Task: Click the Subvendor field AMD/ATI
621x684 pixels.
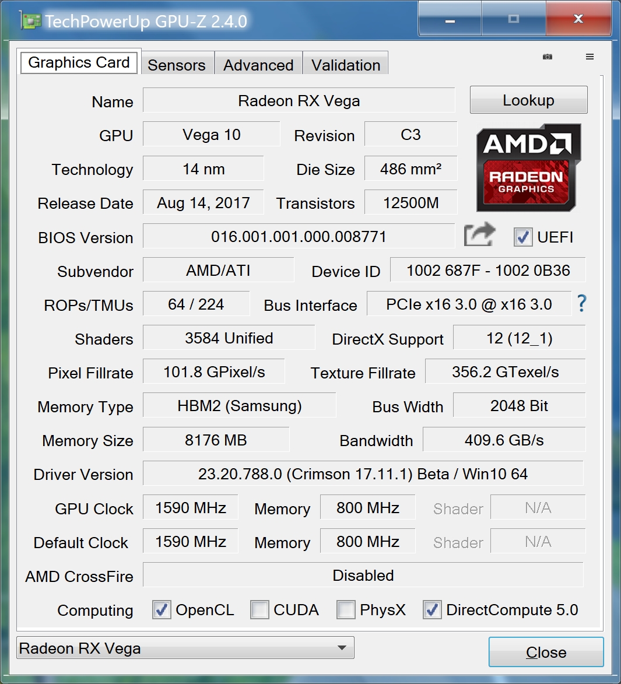Action: 219,271
